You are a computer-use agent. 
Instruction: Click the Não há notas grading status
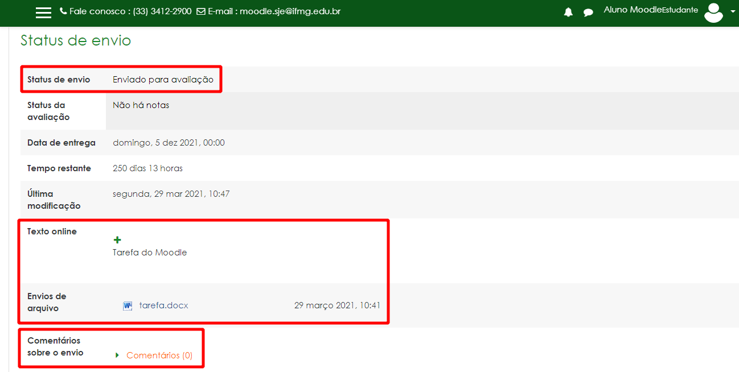(141, 105)
